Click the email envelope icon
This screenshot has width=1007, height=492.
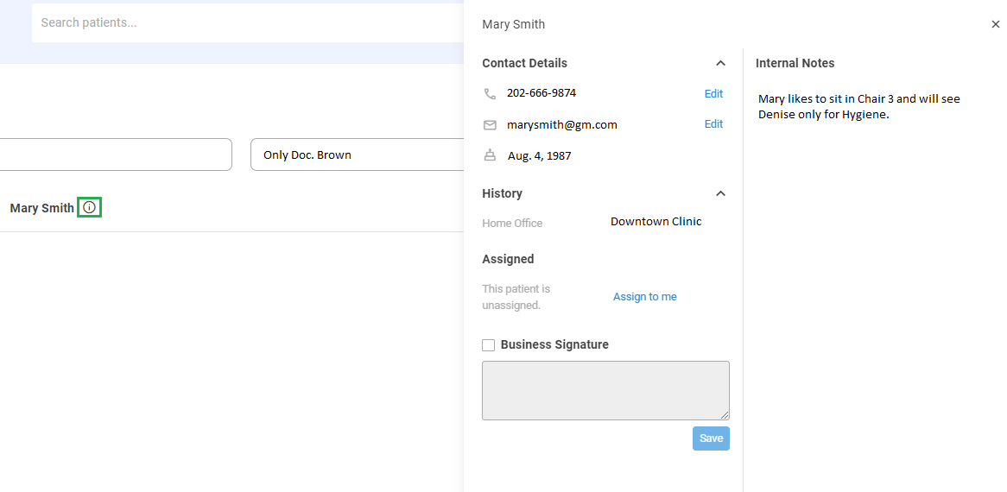pos(490,125)
